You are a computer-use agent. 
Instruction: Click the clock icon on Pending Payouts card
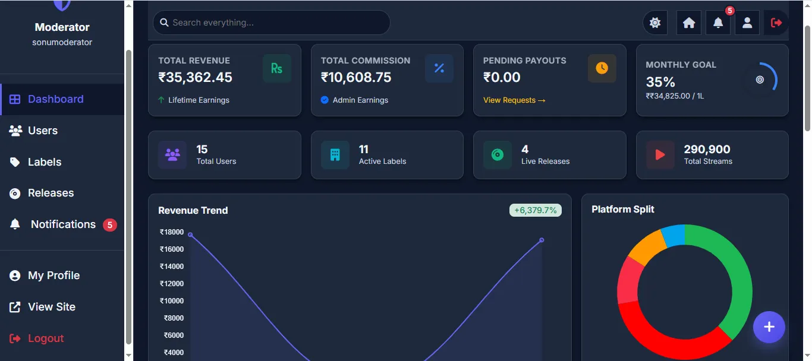pos(602,68)
